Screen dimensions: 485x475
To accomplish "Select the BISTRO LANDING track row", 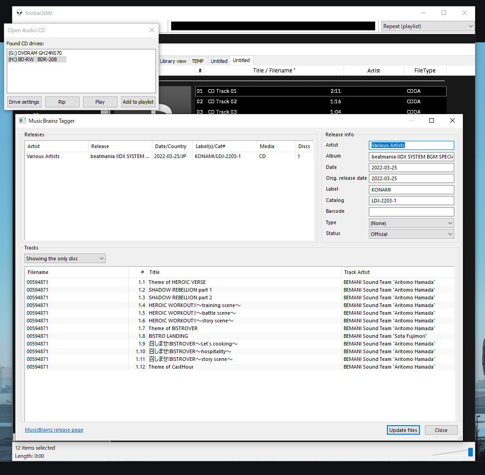I will click(x=168, y=336).
